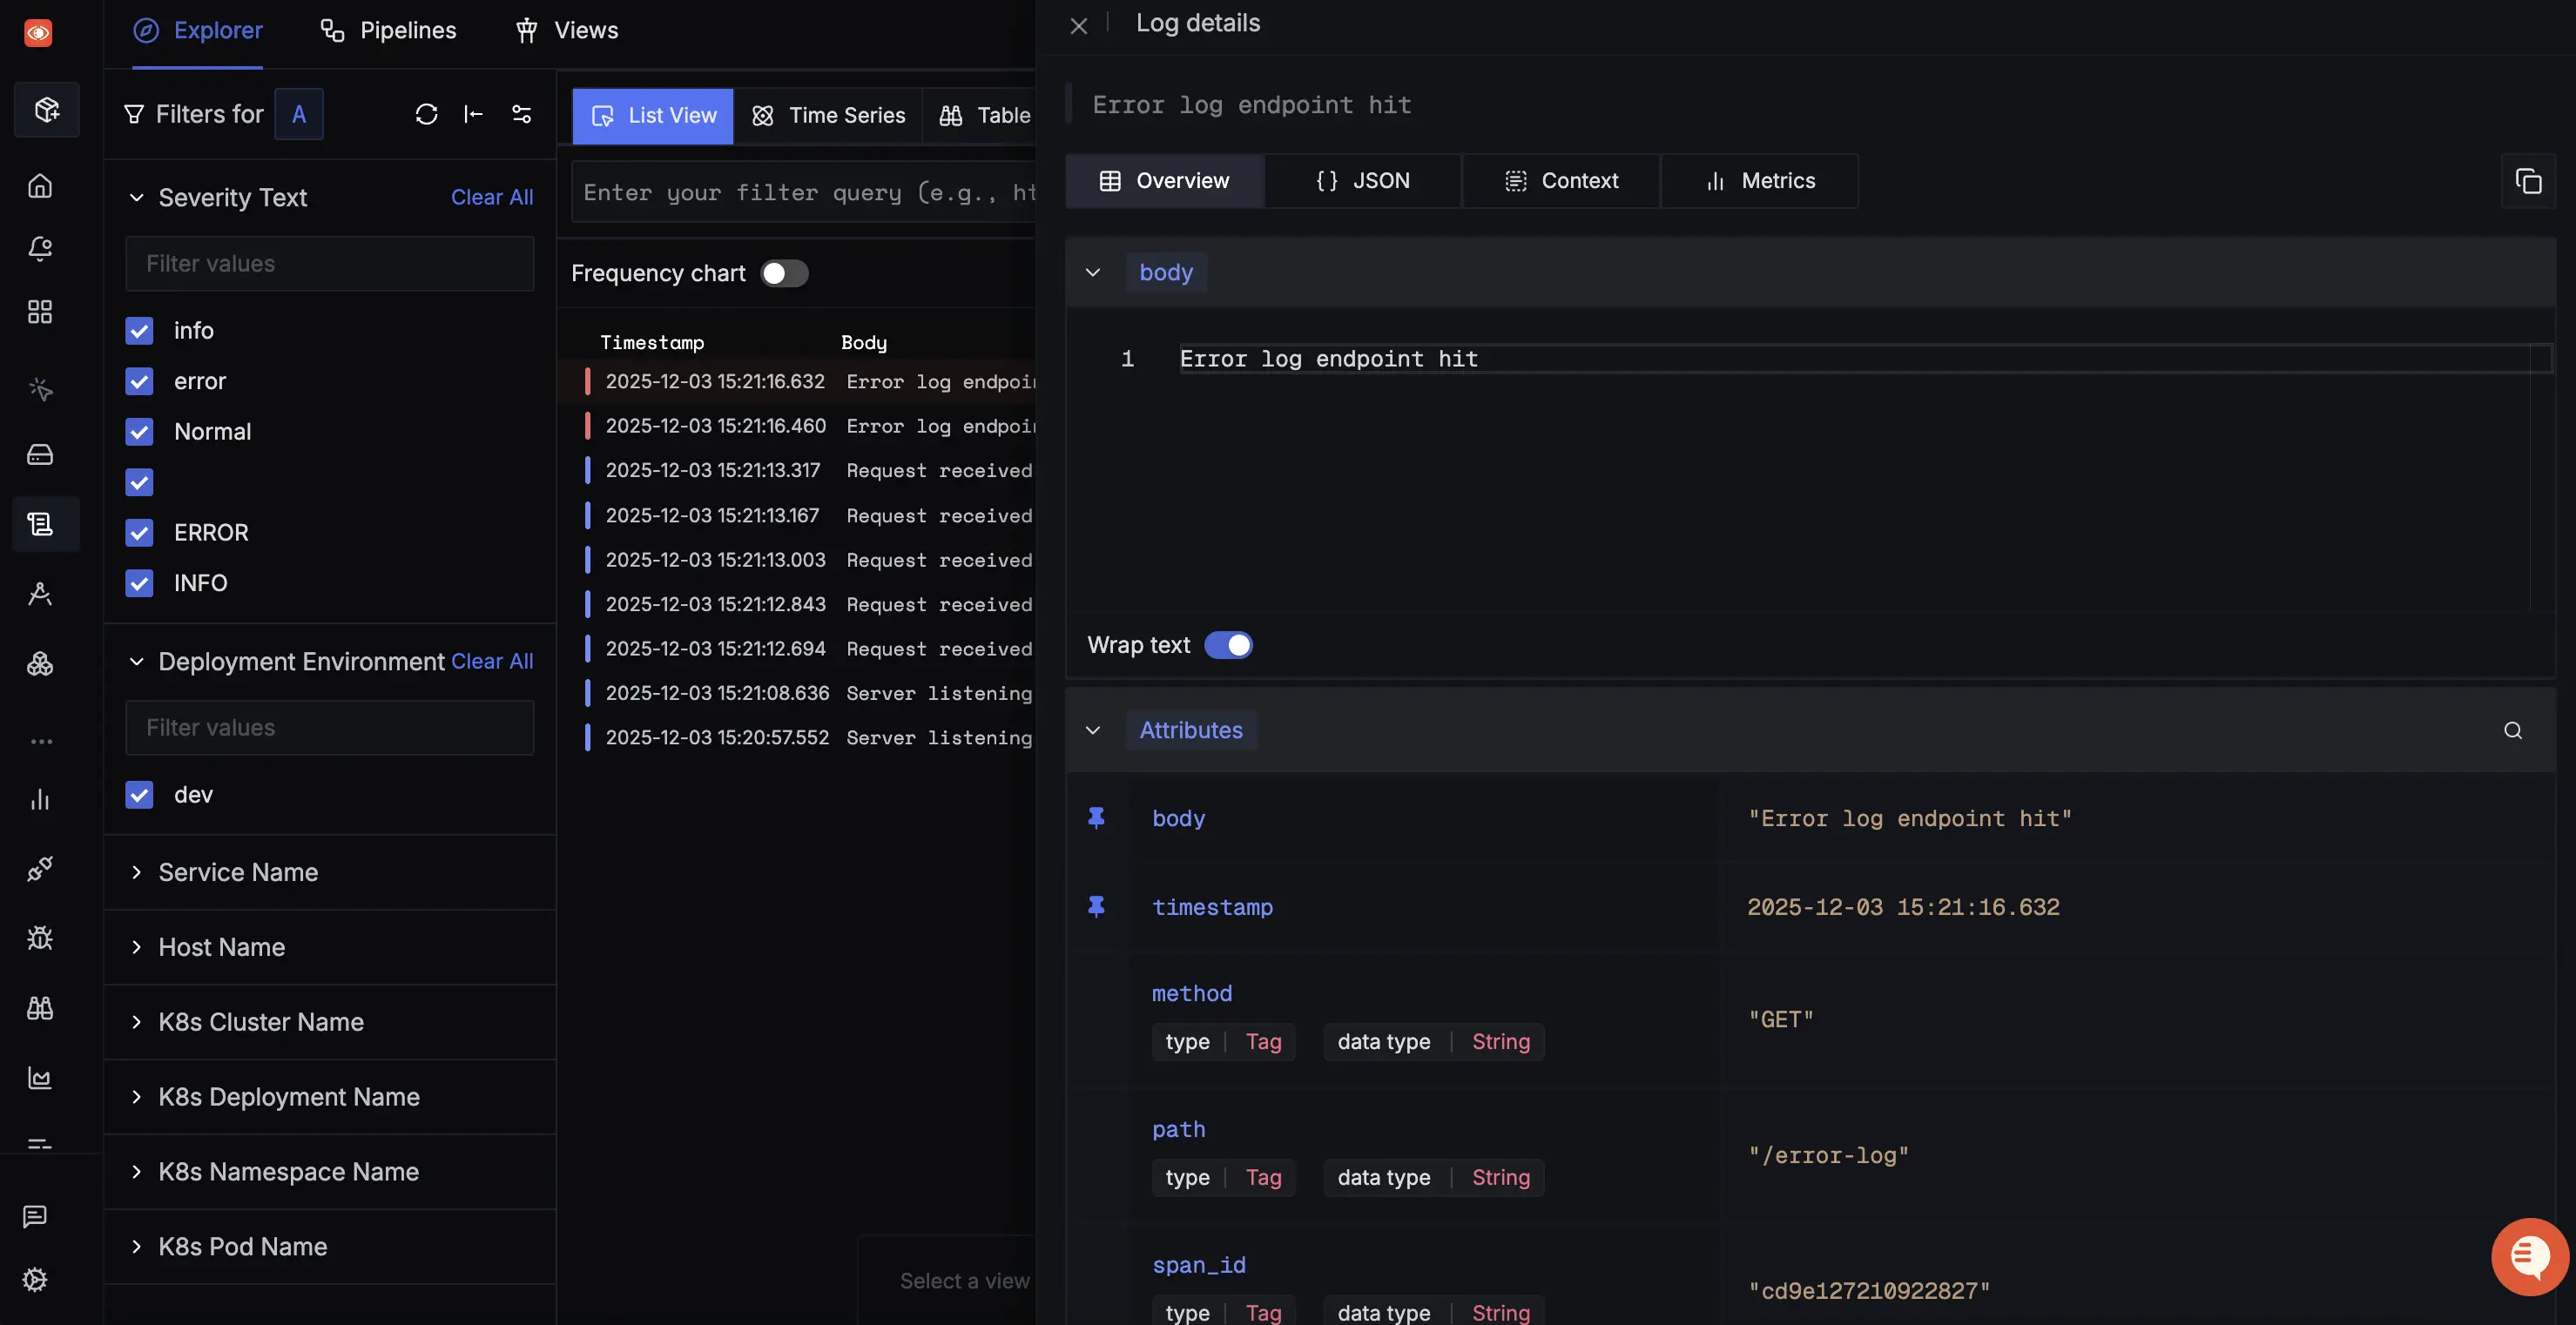Click the Settings gear in the sidebar
2576x1325 pixels.
pyautogui.click(x=36, y=1279)
